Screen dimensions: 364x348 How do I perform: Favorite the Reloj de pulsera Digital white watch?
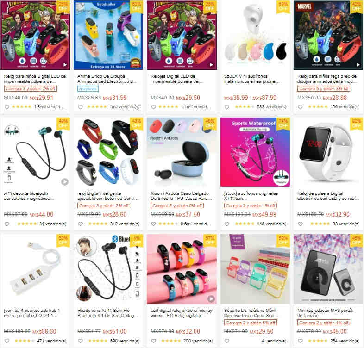[301, 224]
